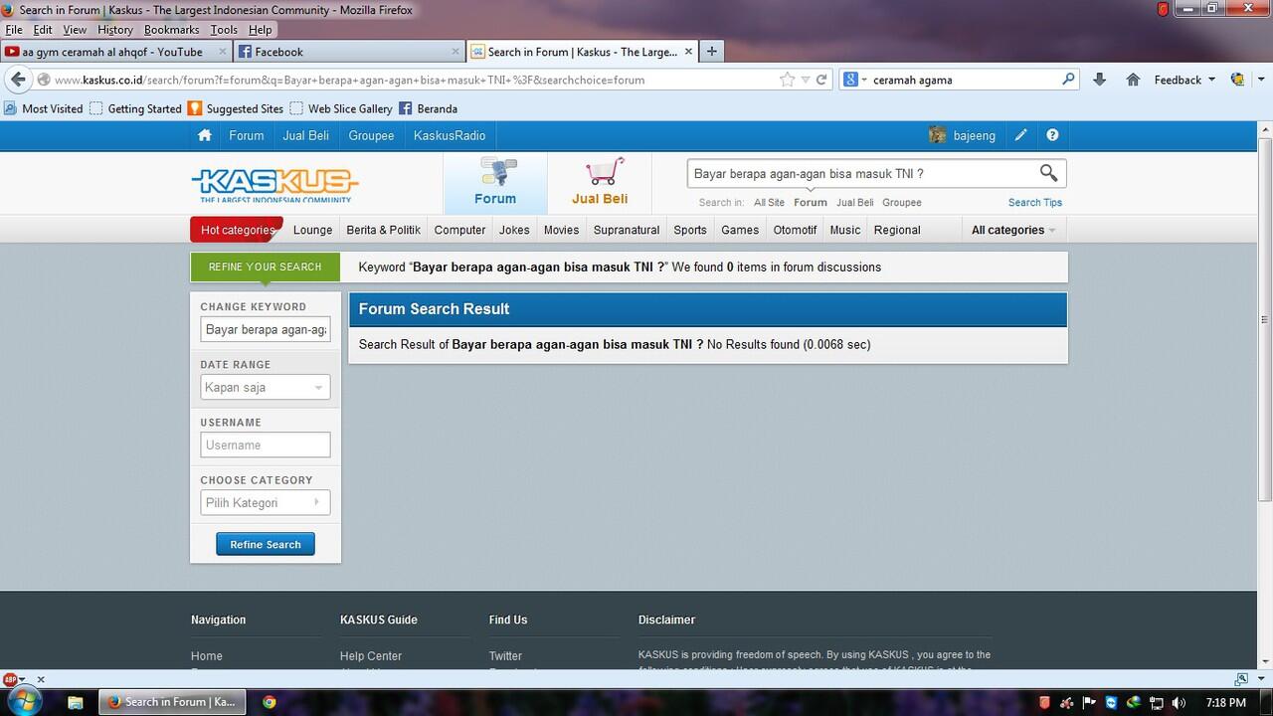Close the YouTube tab
1273x716 pixels.
click(223, 52)
